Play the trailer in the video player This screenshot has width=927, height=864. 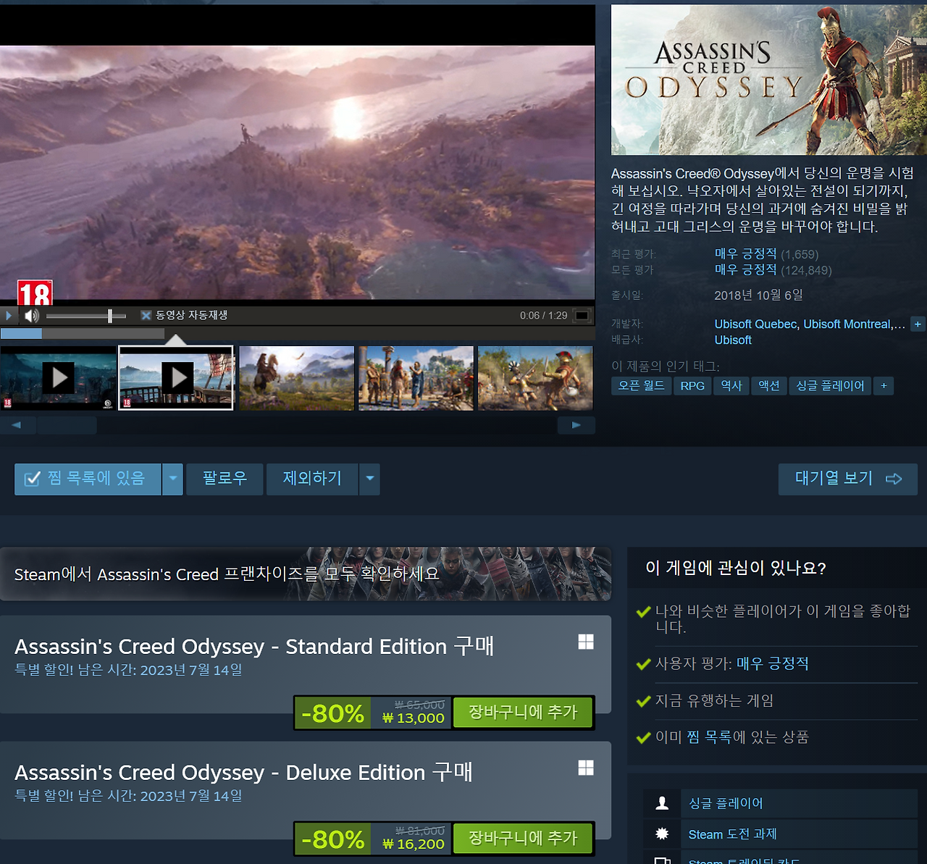point(8,315)
